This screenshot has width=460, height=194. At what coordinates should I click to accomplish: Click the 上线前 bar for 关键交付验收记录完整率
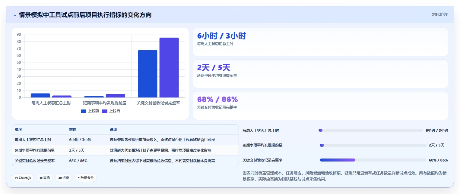[x=148, y=74]
